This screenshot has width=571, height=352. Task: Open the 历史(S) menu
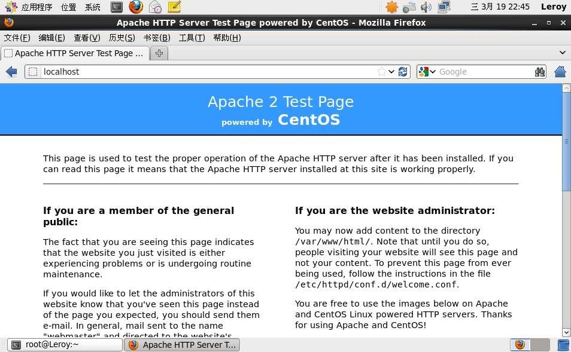point(122,38)
